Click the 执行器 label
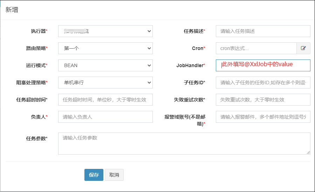This screenshot has width=315, height=192. tap(39, 31)
